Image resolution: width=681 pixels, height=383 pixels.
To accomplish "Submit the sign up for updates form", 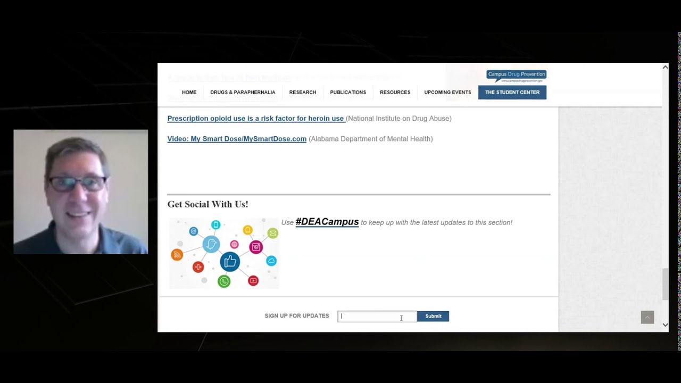I will point(433,316).
